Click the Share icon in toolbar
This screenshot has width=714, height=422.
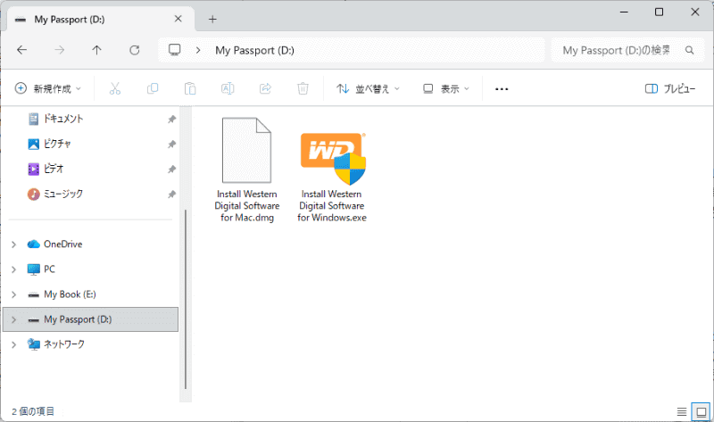point(265,88)
